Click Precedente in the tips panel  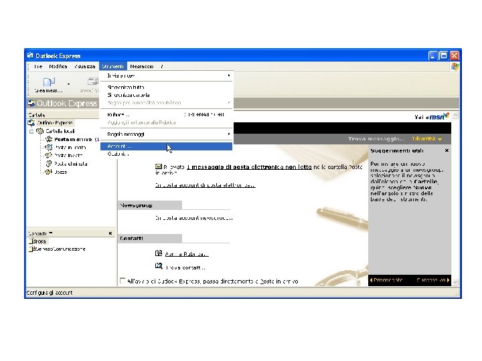pyautogui.click(x=386, y=280)
